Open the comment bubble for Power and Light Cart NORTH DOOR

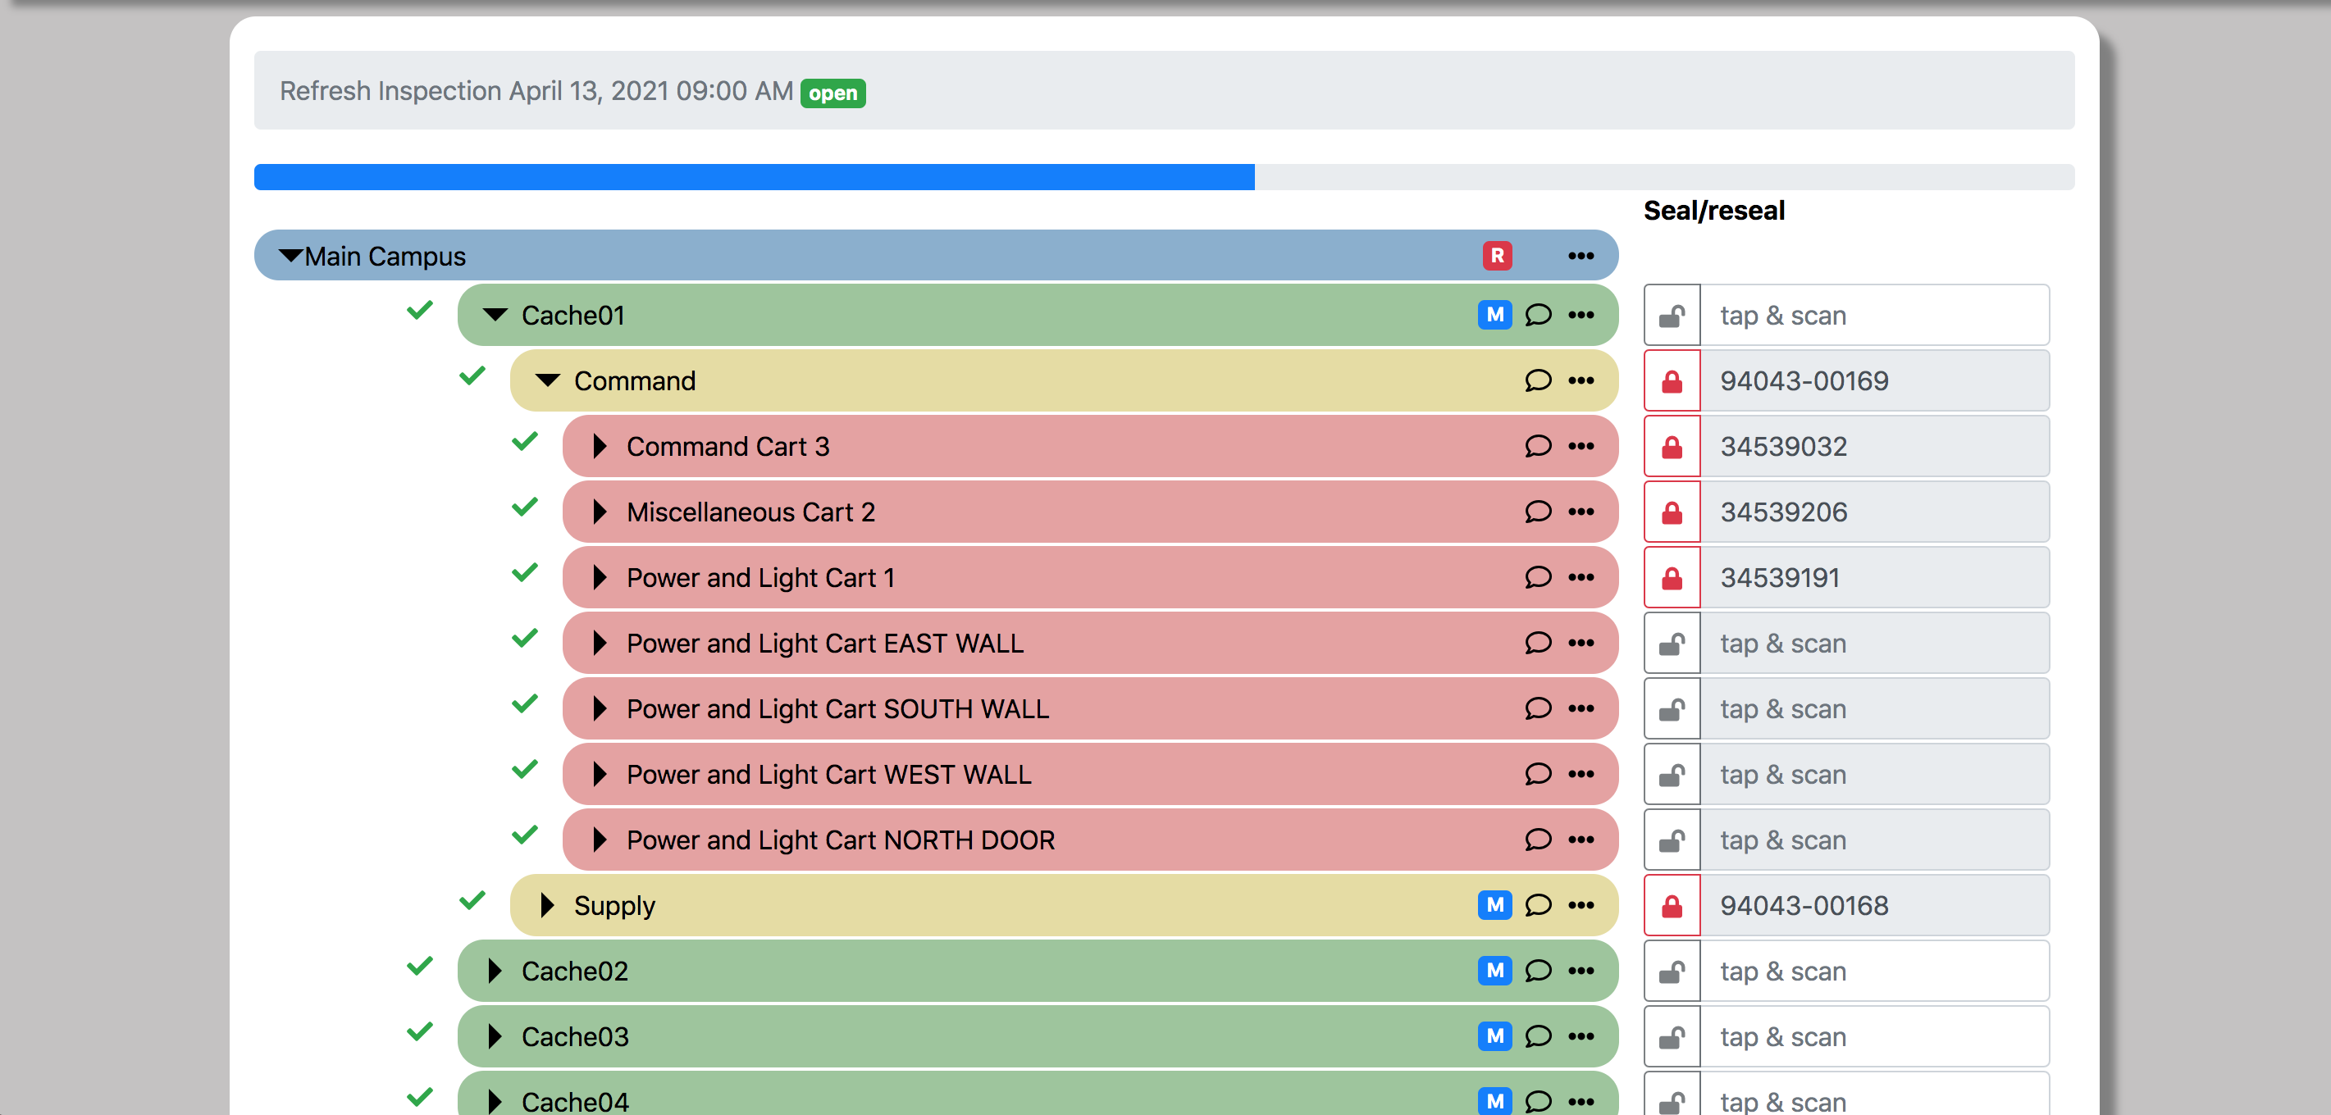pos(1537,840)
